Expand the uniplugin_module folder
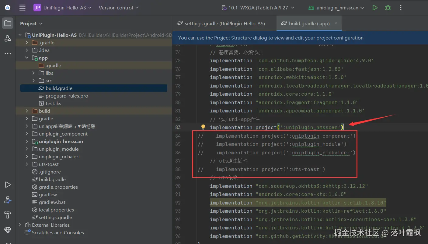The height and width of the screenshot is (244, 428). click(27, 149)
